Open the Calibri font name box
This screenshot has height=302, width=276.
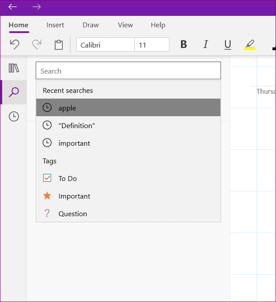click(x=105, y=45)
